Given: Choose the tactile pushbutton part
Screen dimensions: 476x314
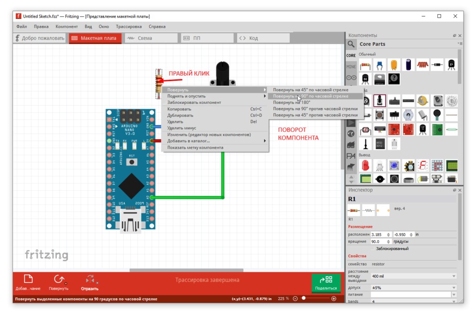Looking at the screenshot, I should coord(379,115).
